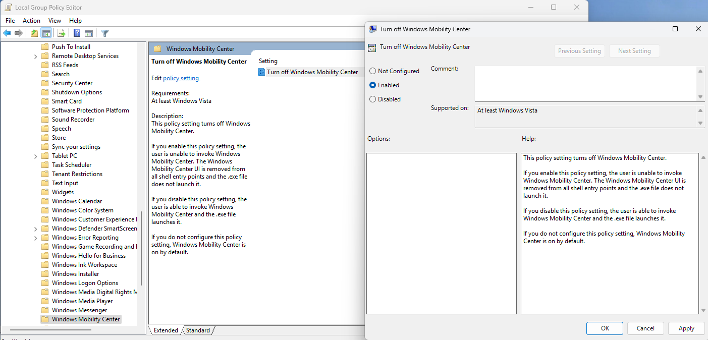Set the policy to Disabled
The width and height of the screenshot is (708, 340).
pyautogui.click(x=373, y=99)
